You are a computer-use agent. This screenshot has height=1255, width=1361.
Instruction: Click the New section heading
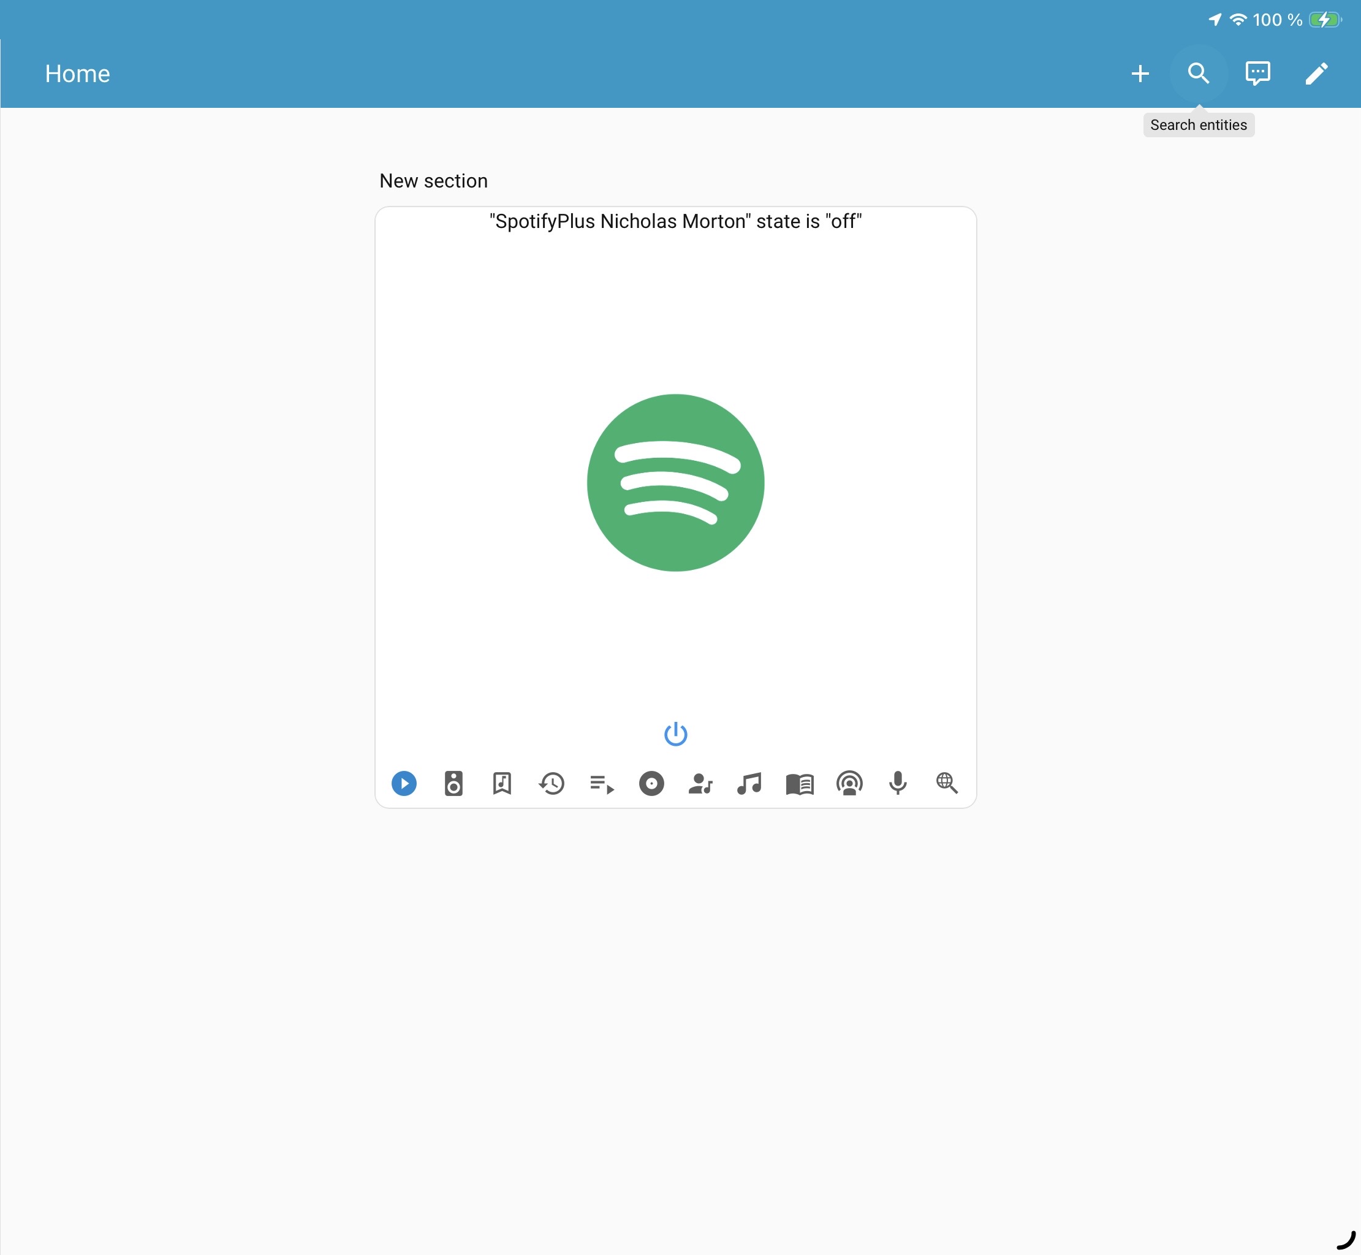tap(433, 181)
